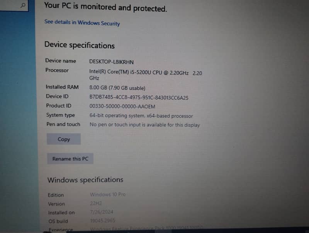Click the OS build number 19045.2965
Viewport: 309px width, 233px height.
102,220
